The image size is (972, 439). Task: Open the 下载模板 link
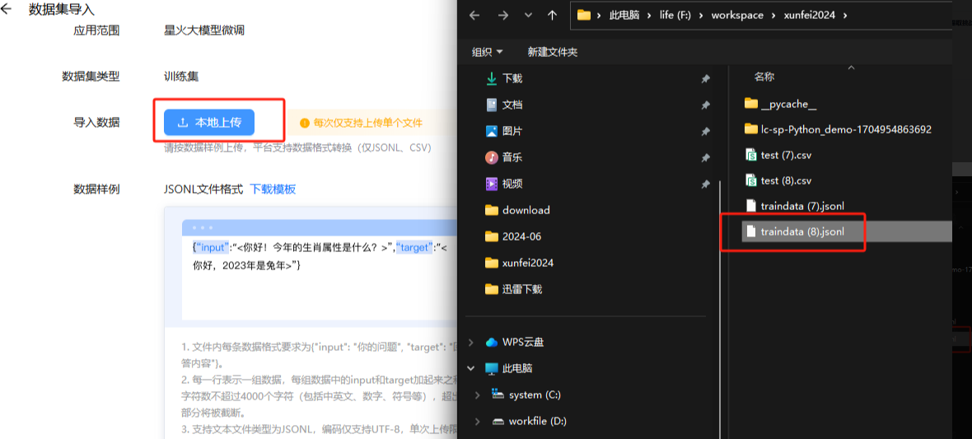pyautogui.click(x=273, y=189)
